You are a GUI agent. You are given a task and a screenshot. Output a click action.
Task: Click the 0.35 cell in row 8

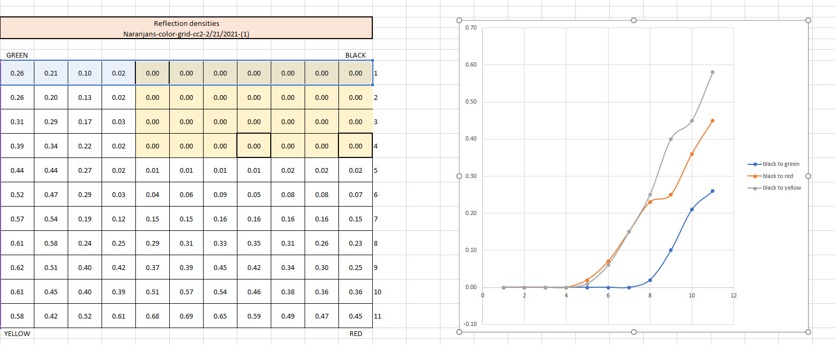(254, 243)
